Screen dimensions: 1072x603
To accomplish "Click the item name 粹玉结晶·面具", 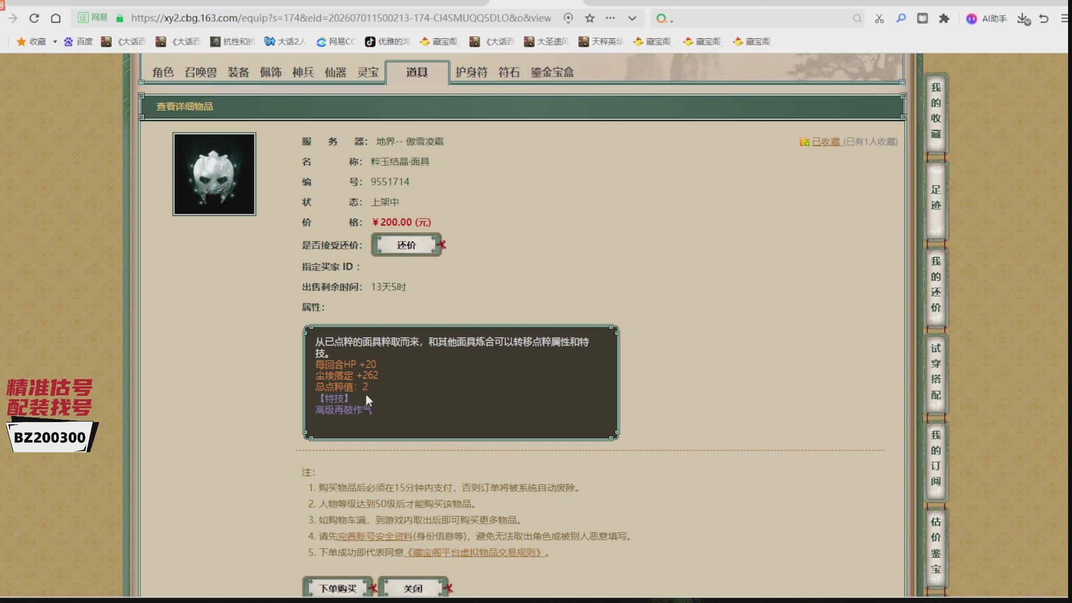I will pos(400,162).
